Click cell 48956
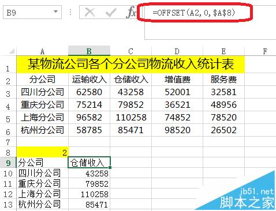 223,105
